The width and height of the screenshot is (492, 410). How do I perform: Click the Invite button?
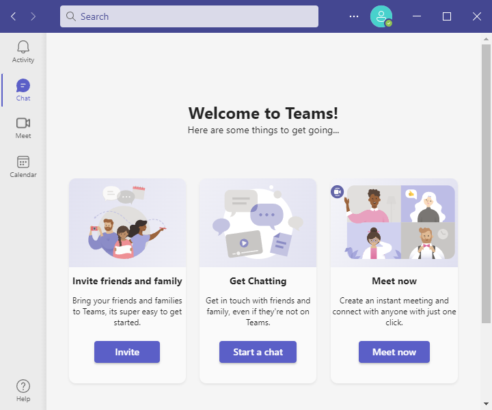point(127,352)
